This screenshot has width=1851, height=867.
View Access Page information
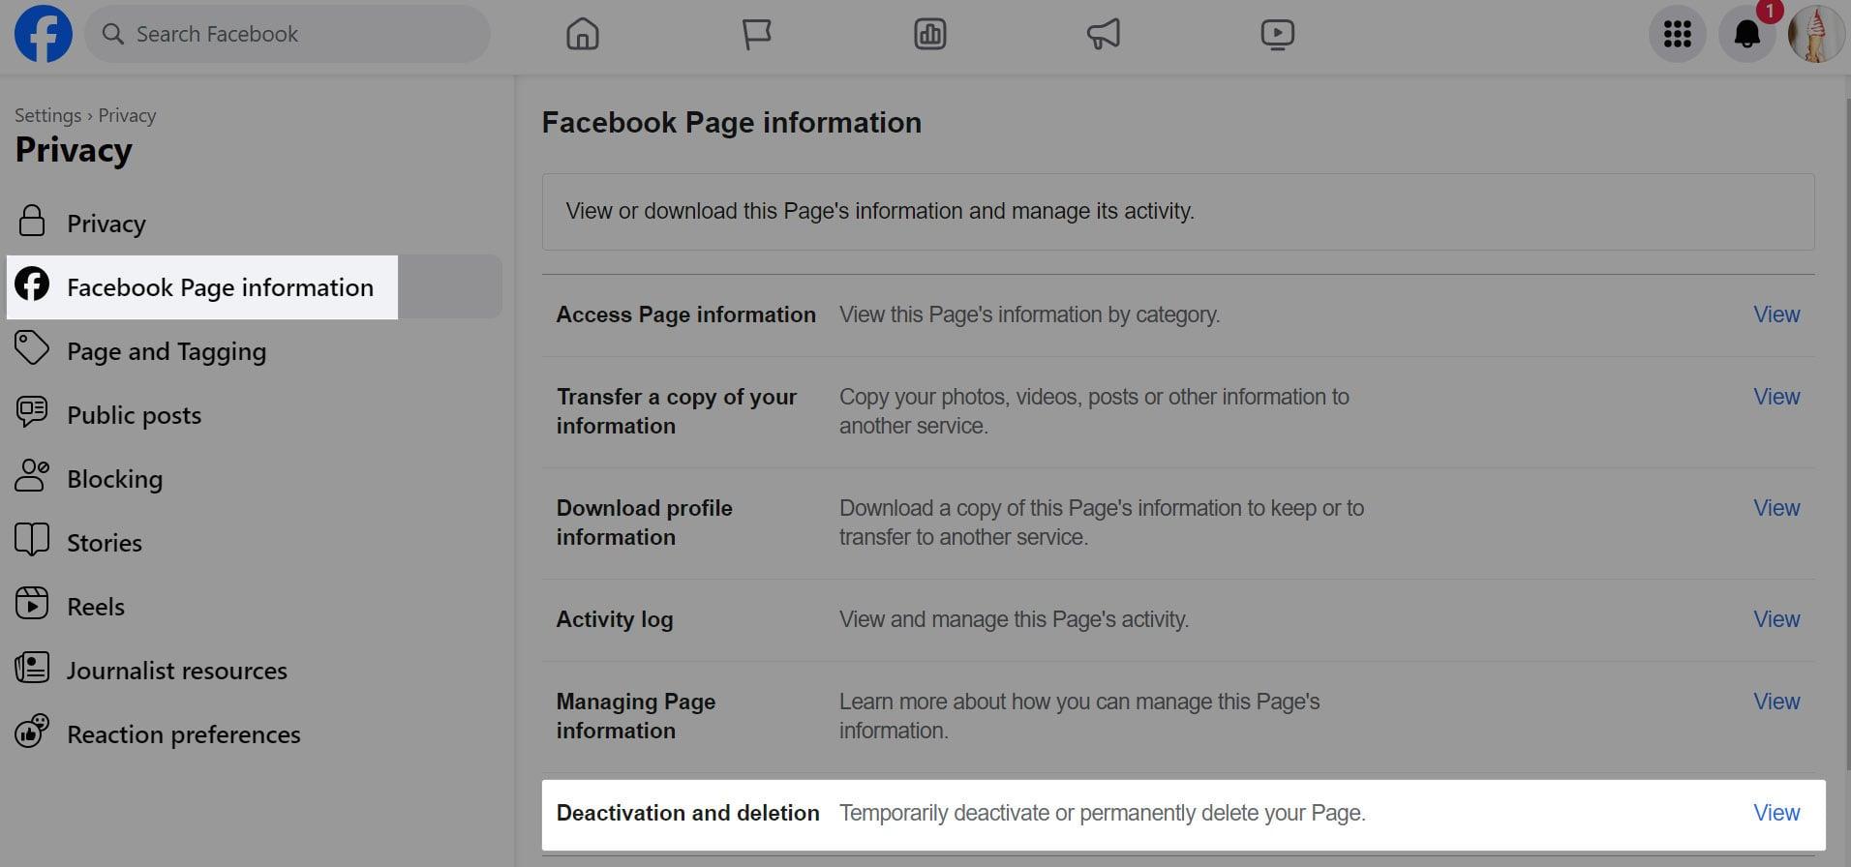[x=1775, y=314]
